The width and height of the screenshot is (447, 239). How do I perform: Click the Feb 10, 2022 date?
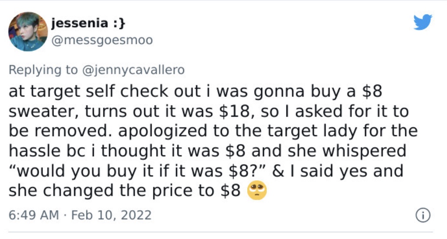coord(111,215)
